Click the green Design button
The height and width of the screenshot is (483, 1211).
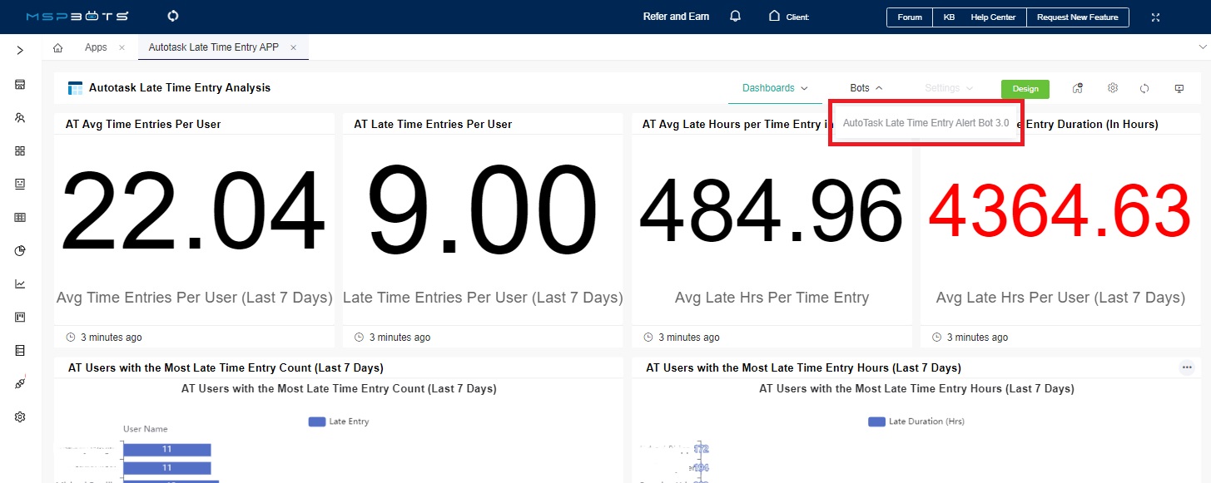pos(1025,89)
